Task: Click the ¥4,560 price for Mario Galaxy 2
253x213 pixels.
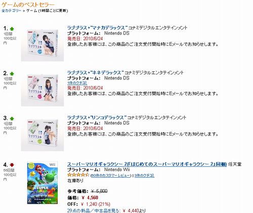Action: coord(90,197)
